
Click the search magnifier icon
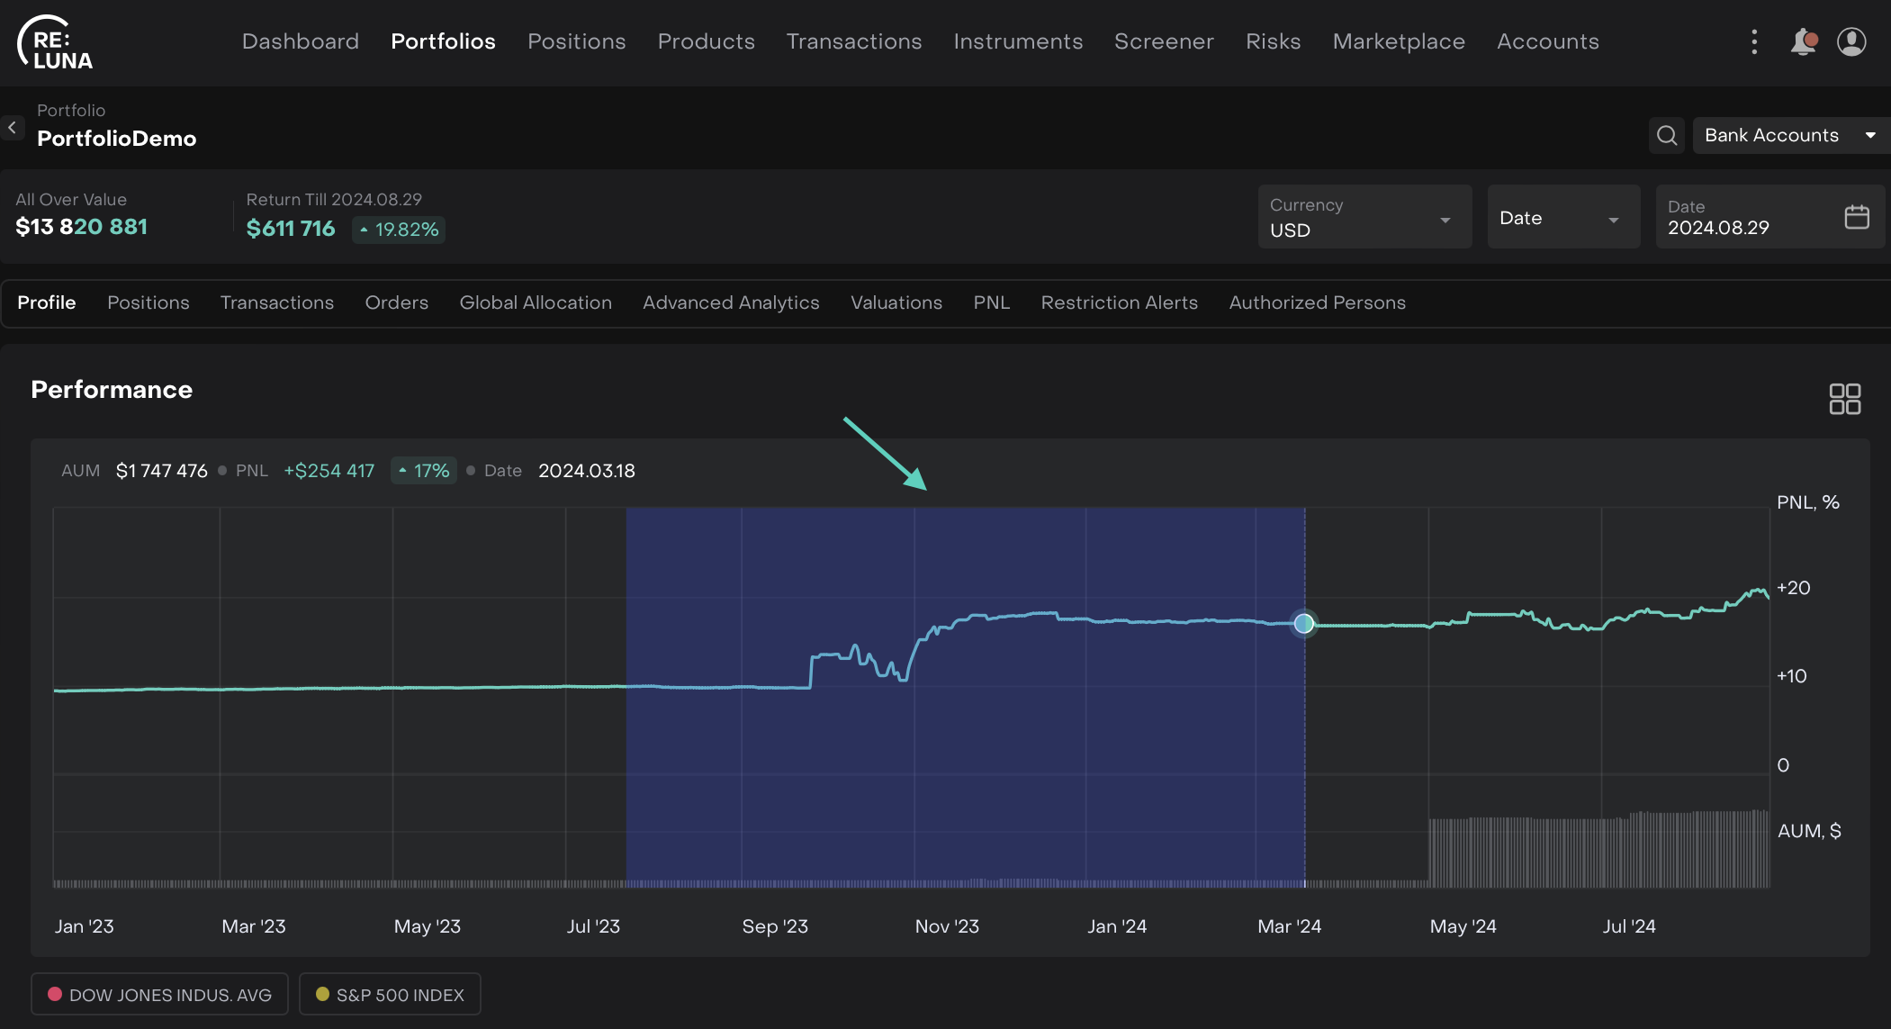click(1667, 135)
